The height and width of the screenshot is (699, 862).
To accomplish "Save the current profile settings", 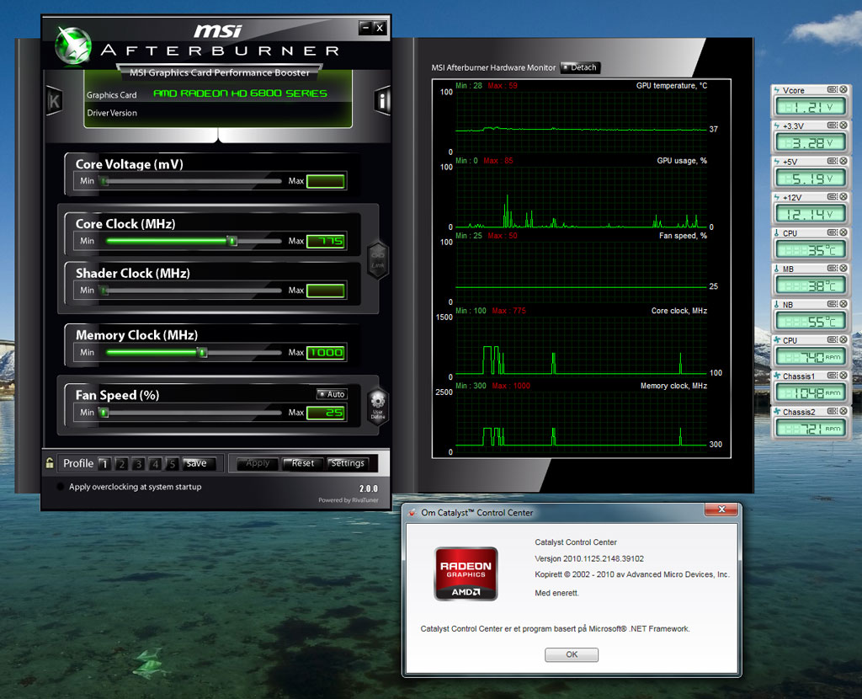I will pyautogui.click(x=197, y=464).
